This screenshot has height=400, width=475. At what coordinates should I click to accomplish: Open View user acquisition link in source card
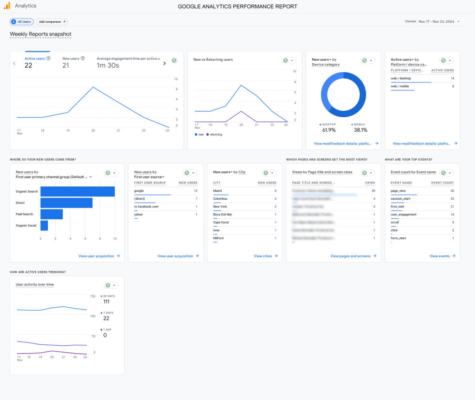pos(178,256)
